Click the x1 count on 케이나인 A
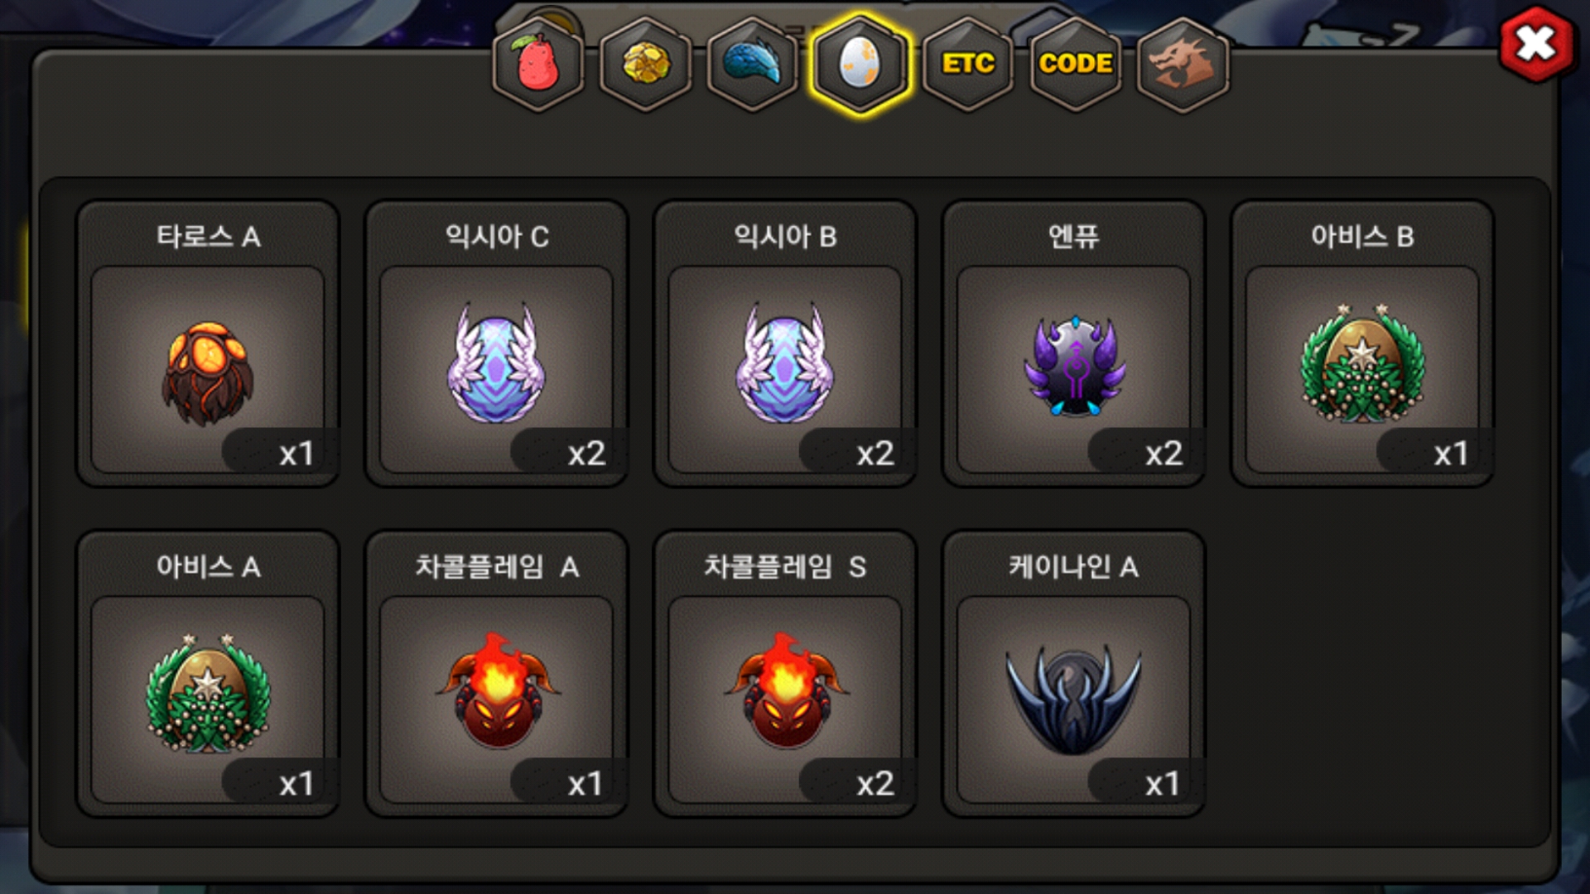1590x894 pixels. point(1162,783)
